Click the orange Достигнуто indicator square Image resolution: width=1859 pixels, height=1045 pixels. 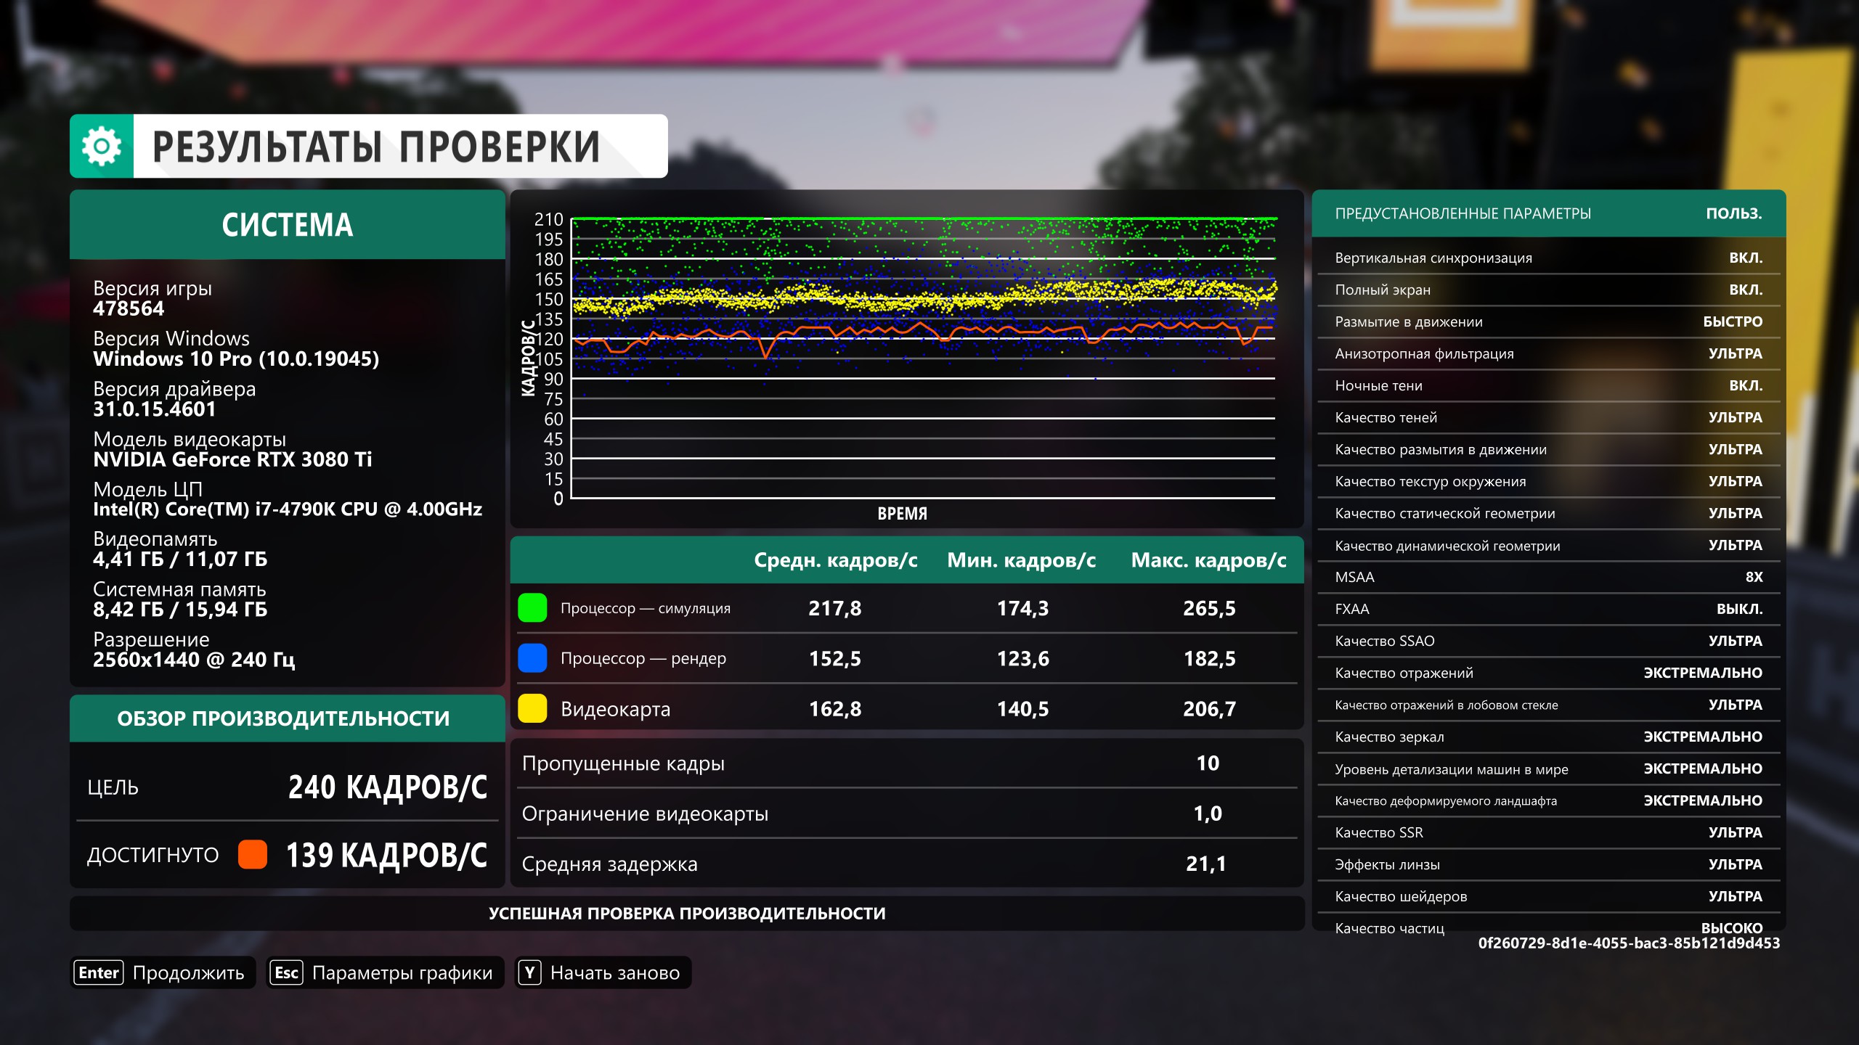coord(253,854)
